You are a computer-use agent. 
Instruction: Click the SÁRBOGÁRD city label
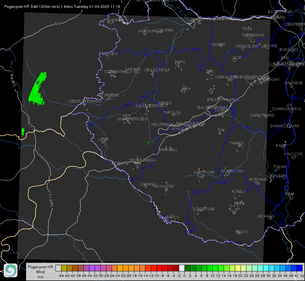[x=262, y=116]
